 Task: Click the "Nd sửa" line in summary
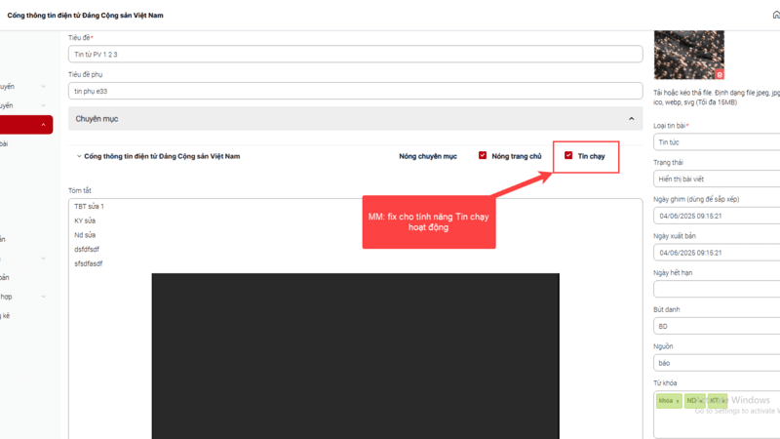coord(85,235)
